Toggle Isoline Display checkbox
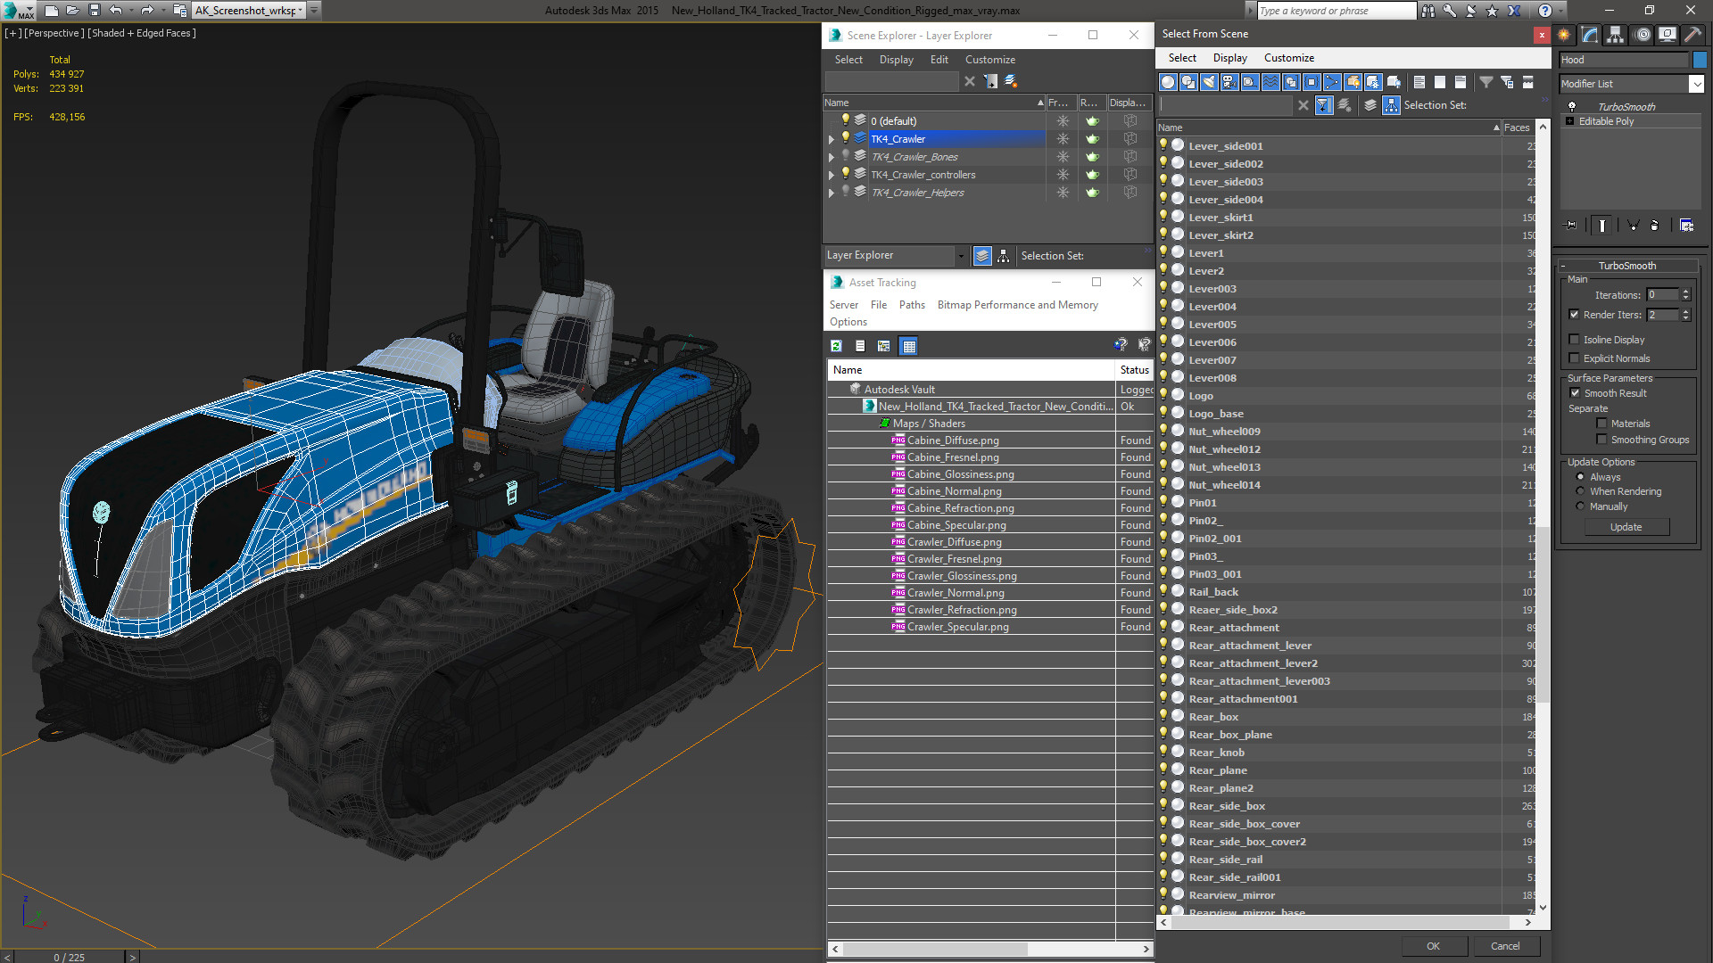This screenshot has width=1713, height=963. (x=1574, y=340)
